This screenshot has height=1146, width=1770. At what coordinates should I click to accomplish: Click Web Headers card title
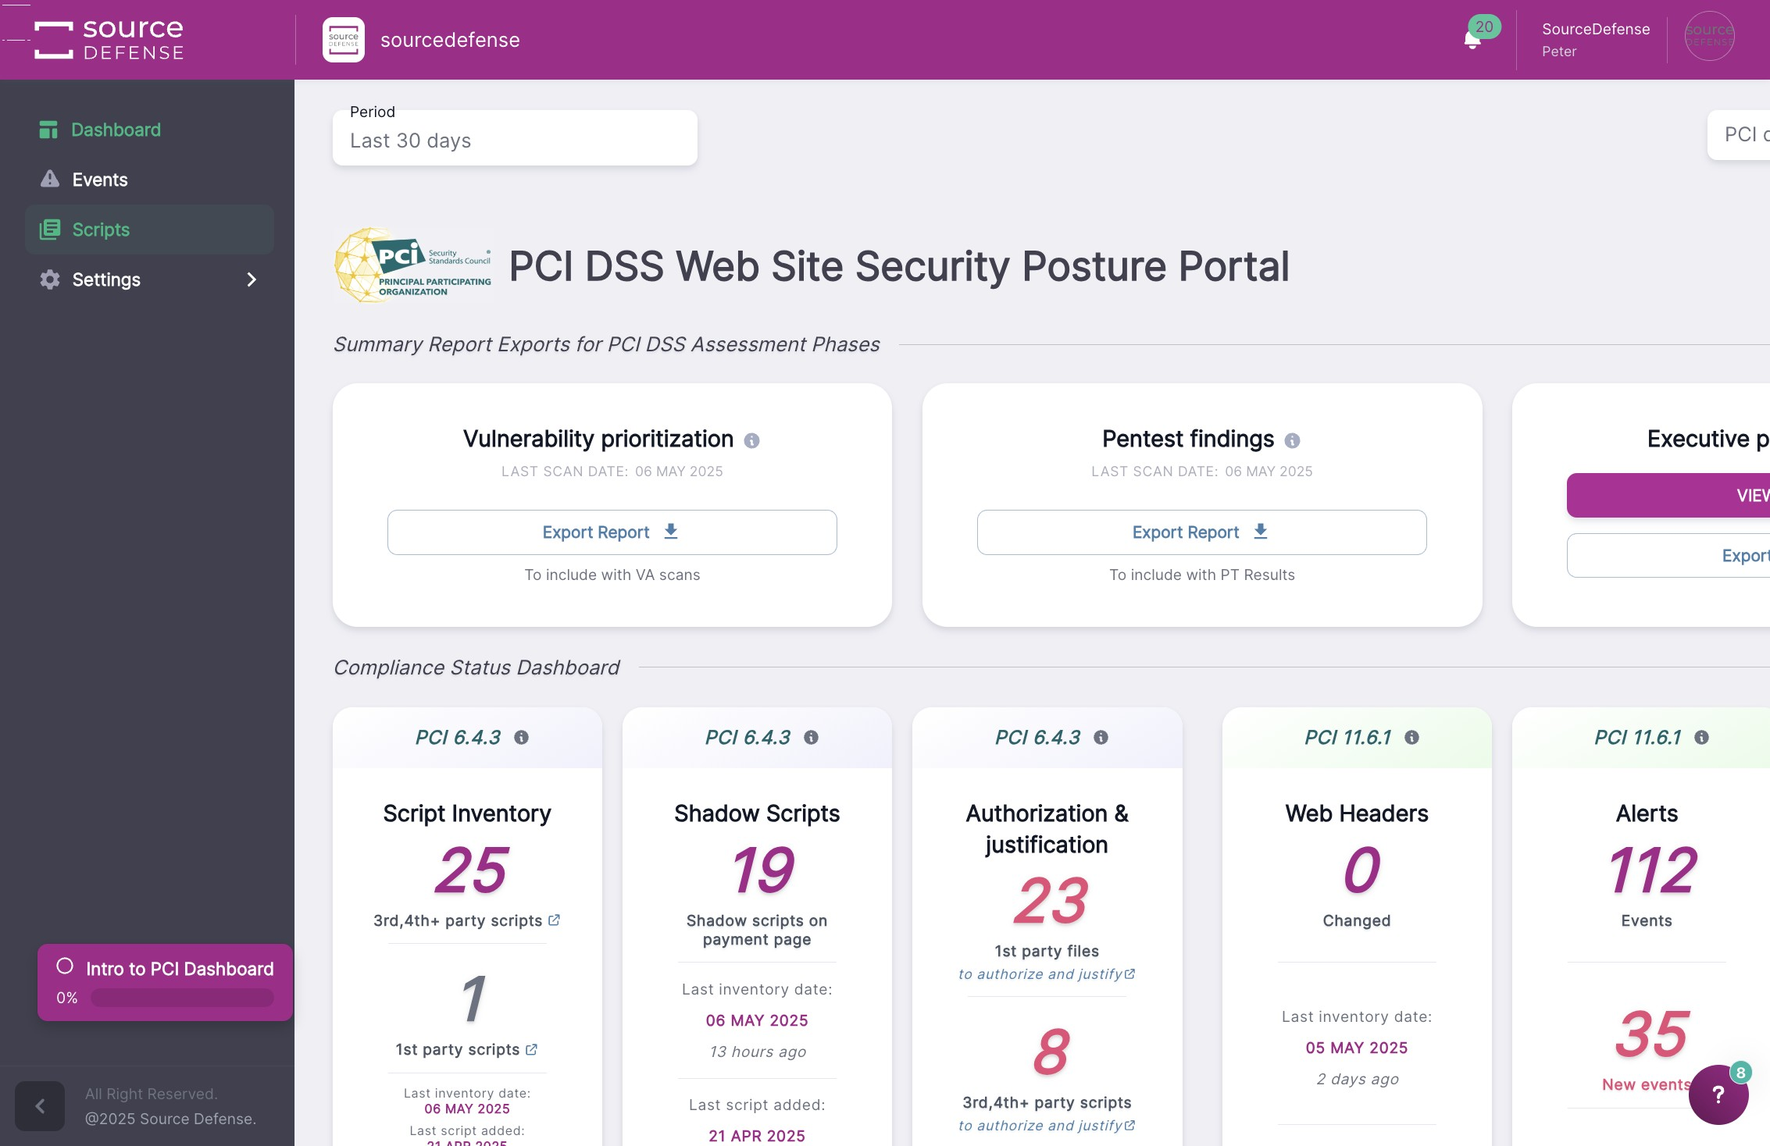(x=1357, y=813)
